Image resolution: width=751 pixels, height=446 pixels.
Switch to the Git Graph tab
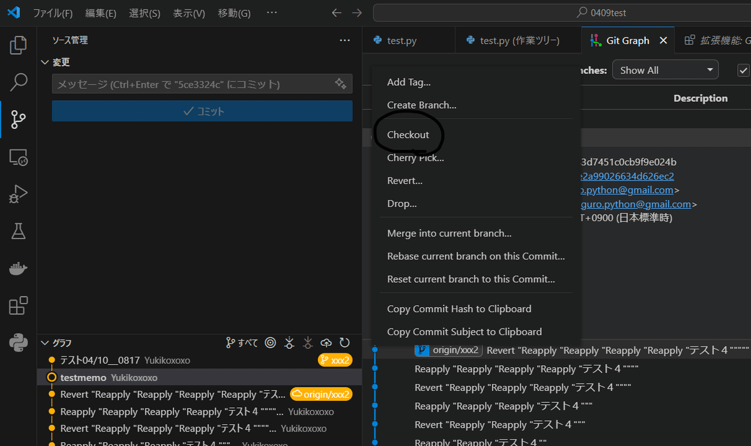pyautogui.click(x=628, y=39)
